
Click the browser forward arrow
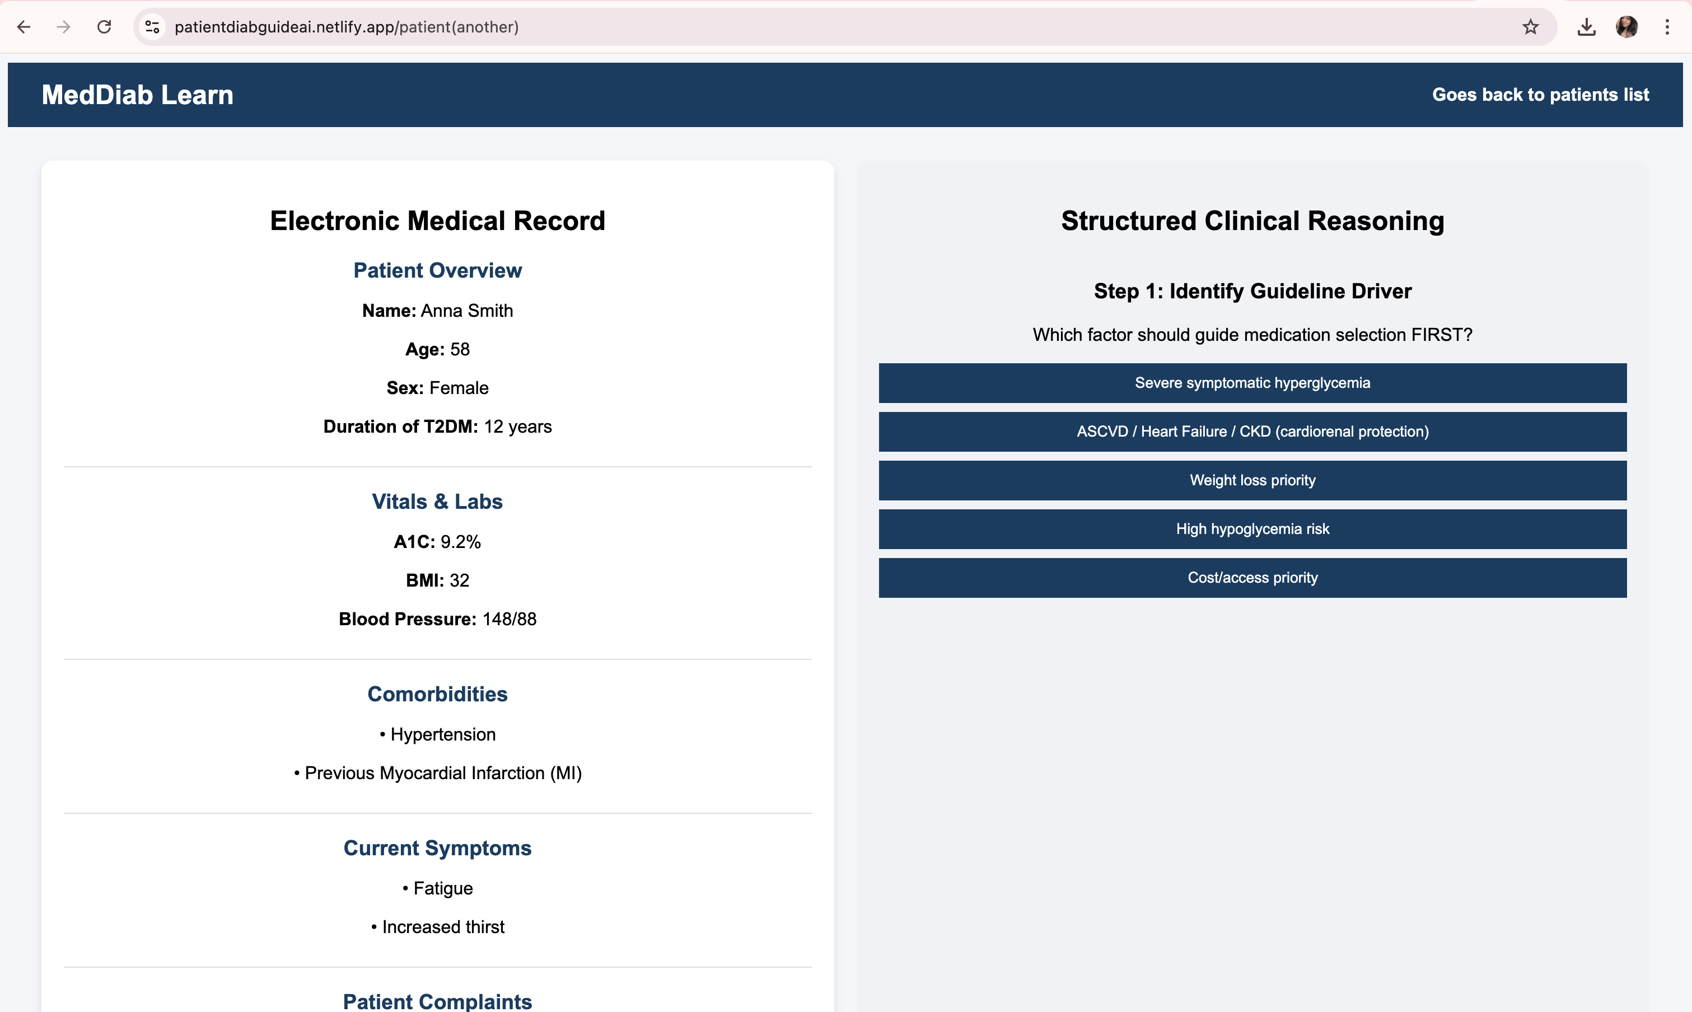pyautogui.click(x=63, y=27)
